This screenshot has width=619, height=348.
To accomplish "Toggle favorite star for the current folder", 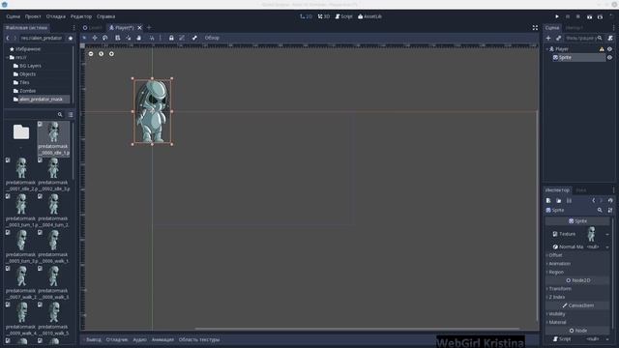I will 71,38.
